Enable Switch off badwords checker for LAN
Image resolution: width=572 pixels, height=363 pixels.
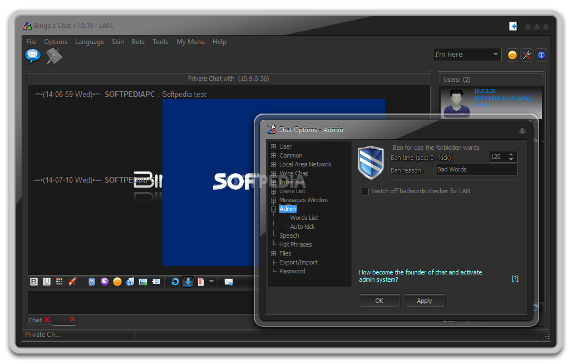coord(365,192)
